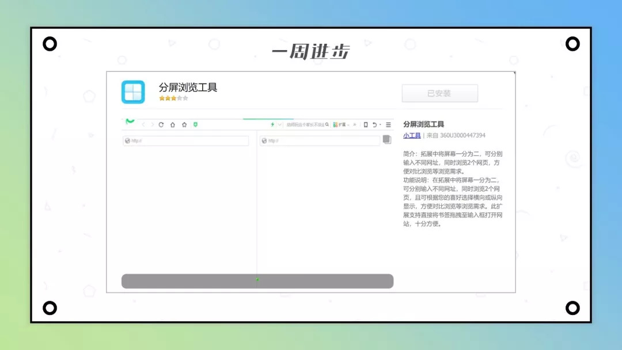The height and width of the screenshot is (350, 622).
Task: Open the browser home page icon
Action: pyautogui.click(x=173, y=125)
